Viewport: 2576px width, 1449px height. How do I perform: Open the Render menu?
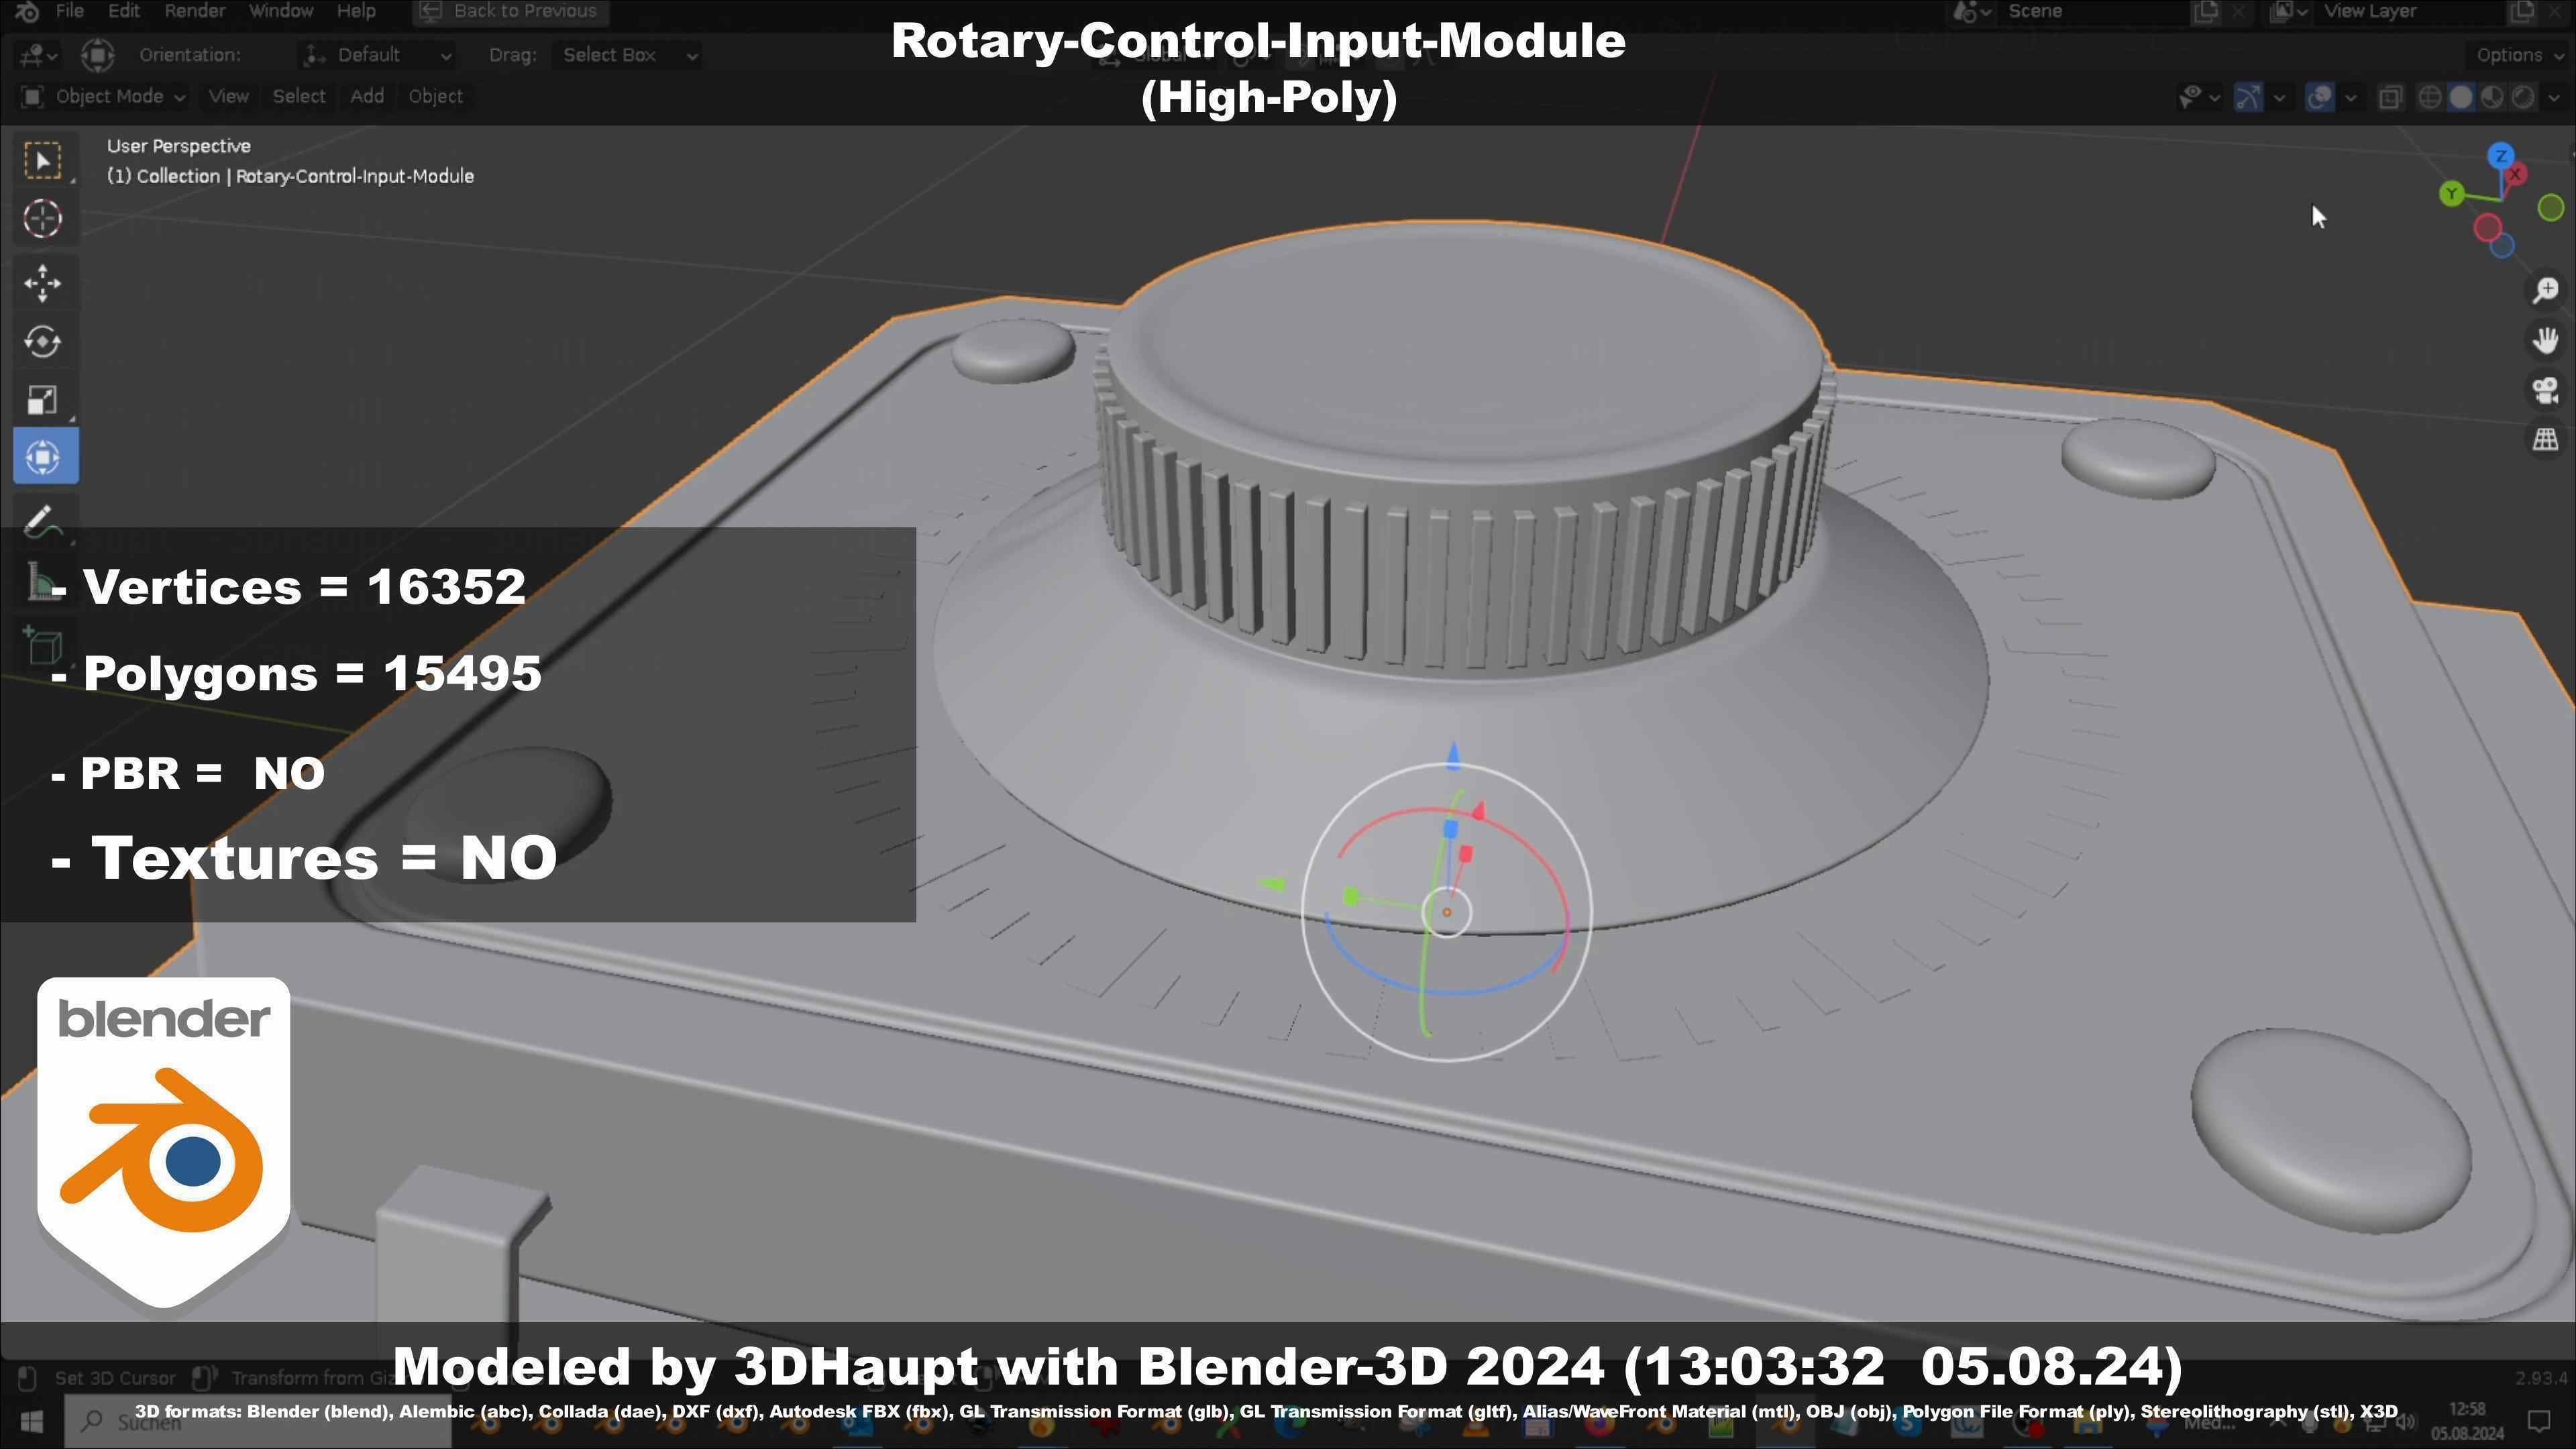pos(195,11)
